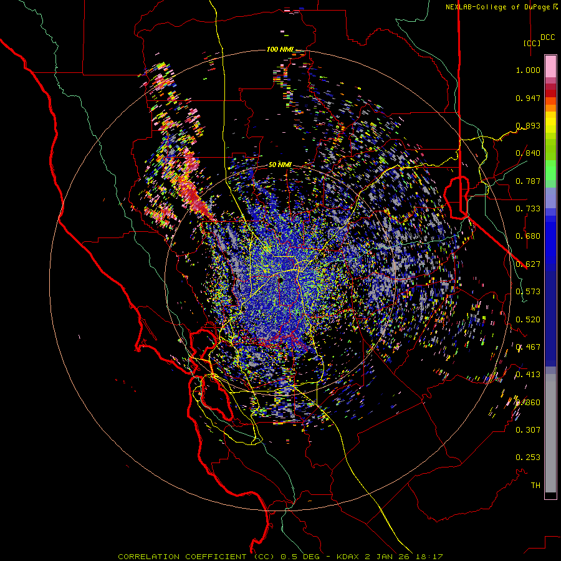Screen dimensions: 561x561
Task: Select the 0.360 scale value
Action: [x=528, y=403]
